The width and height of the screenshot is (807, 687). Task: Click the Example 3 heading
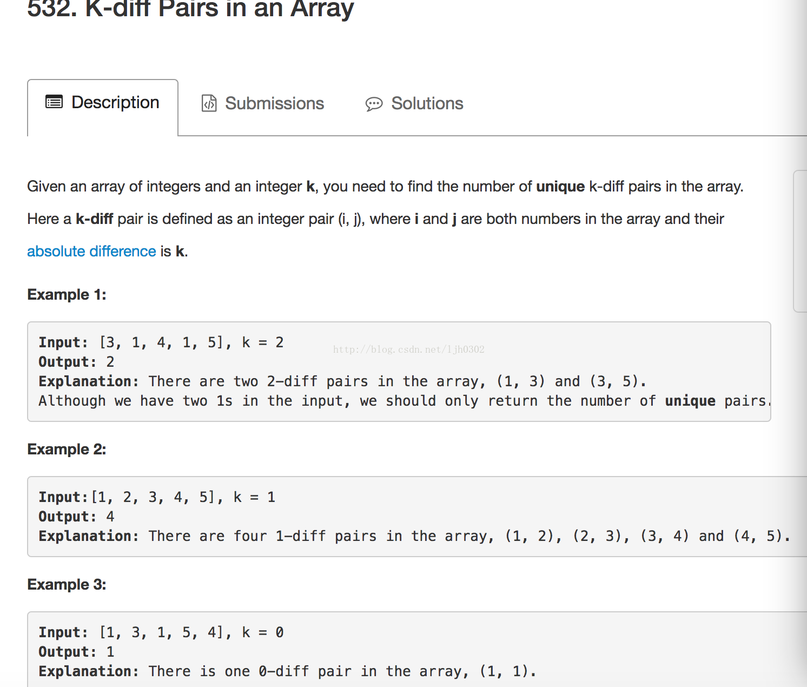tap(67, 584)
